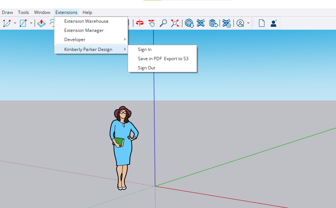Screen dimensions: 336x208
Task: Click the add person icon
Action: [273, 23]
